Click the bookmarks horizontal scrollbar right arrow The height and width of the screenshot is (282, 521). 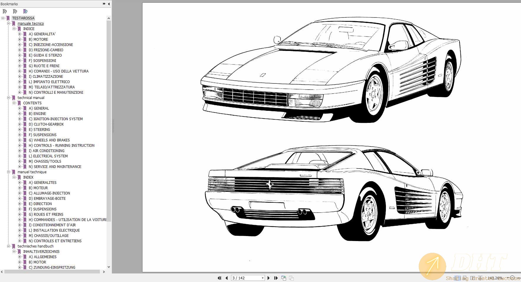pos(104,272)
